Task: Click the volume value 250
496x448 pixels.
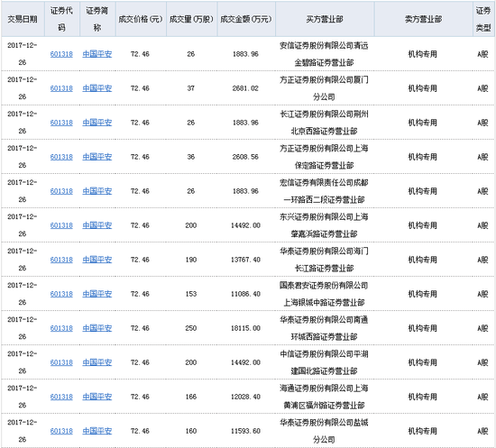Action: 191,328
